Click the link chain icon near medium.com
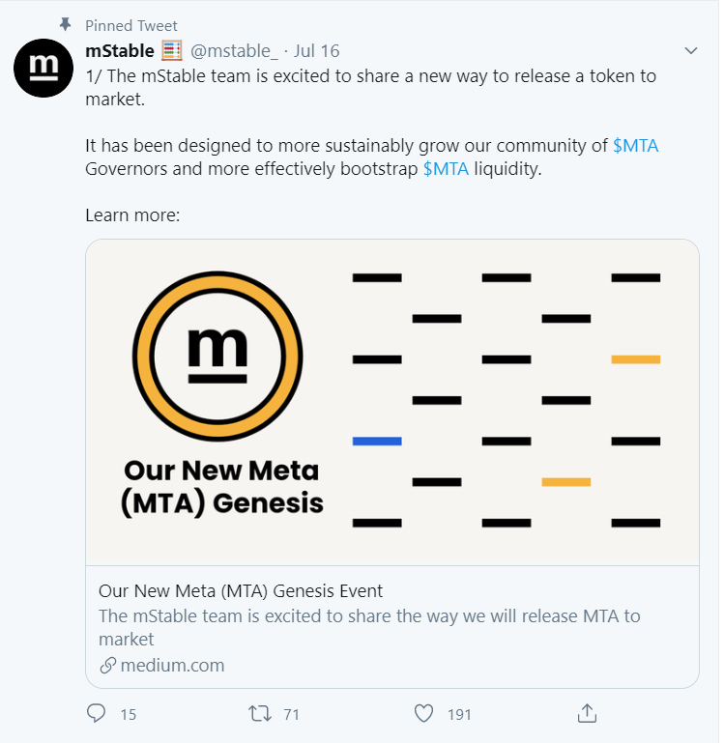The width and height of the screenshot is (724, 743). click(107, 665)
